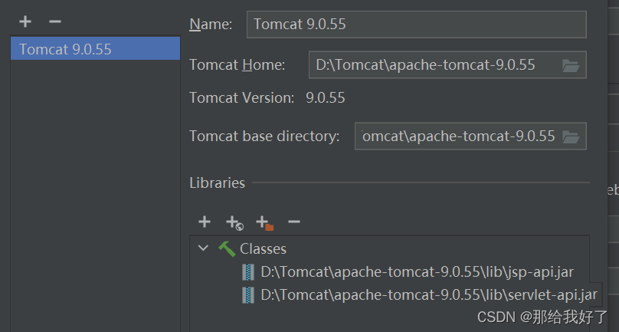The height and width of the screenshot is (332, 619).
Task: Click the Classes hammer icon
Action: [227, 249]
